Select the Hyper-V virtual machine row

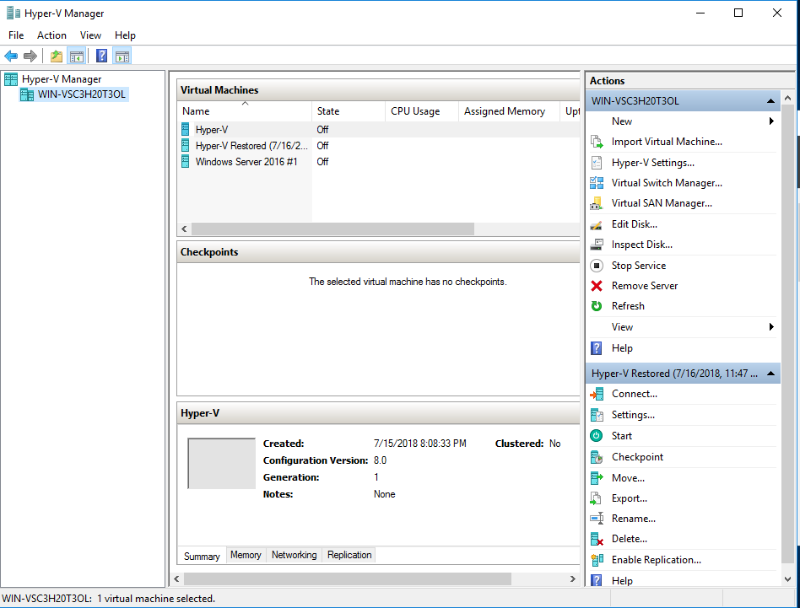pos(379,130)
